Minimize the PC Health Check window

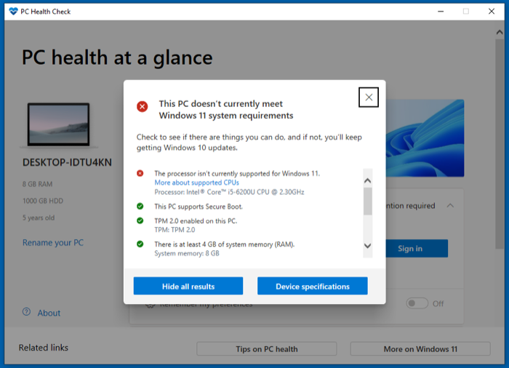pyautogui.click(x=441, y=12)
